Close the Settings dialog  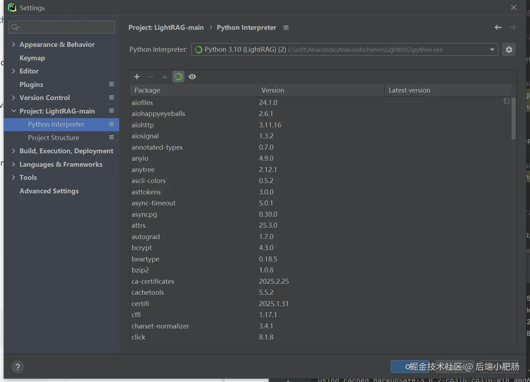tap(513, 7)
